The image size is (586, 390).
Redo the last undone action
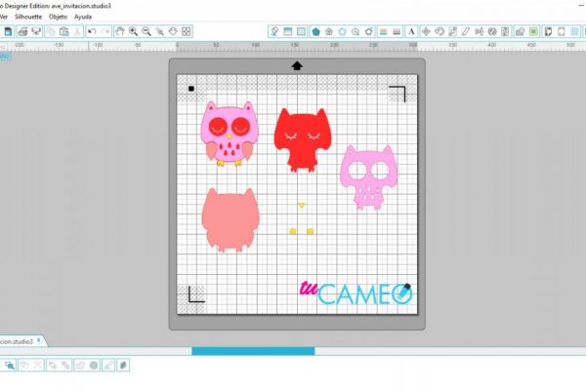point(105,32)
